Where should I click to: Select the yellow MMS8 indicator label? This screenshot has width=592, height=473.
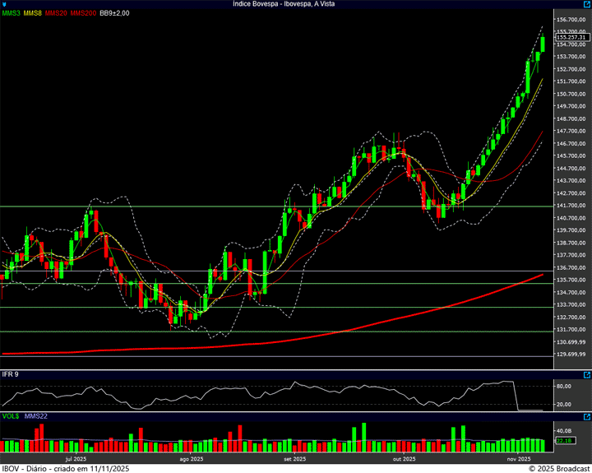point(33,13)
